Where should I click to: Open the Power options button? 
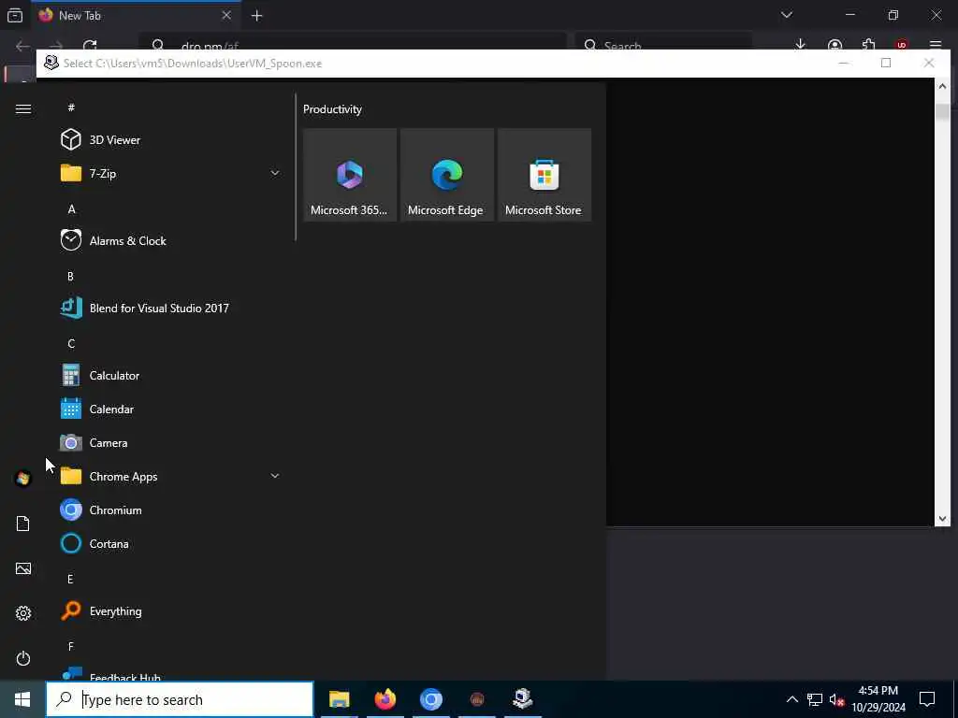point(23,658)
